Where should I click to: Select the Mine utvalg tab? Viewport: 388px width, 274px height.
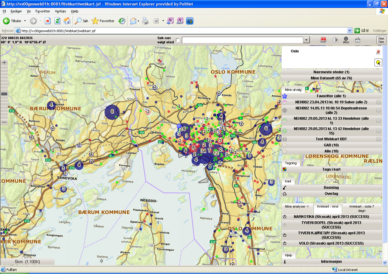pos(293,90)
